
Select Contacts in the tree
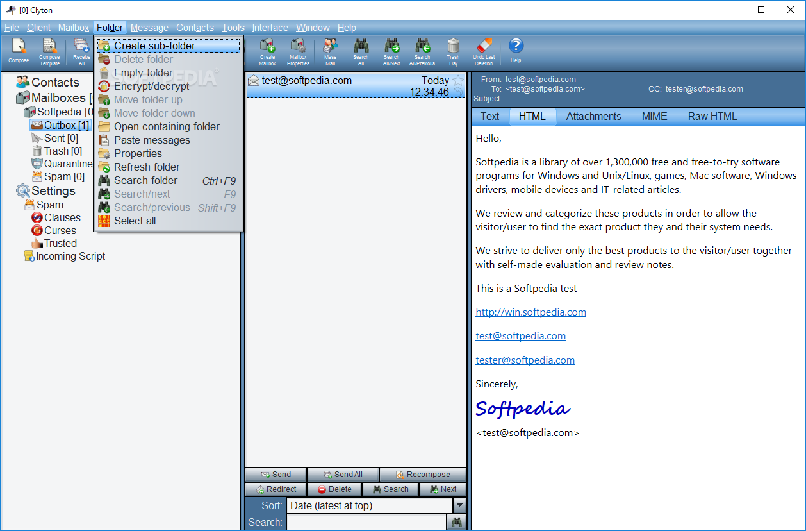tap(48, 82)
